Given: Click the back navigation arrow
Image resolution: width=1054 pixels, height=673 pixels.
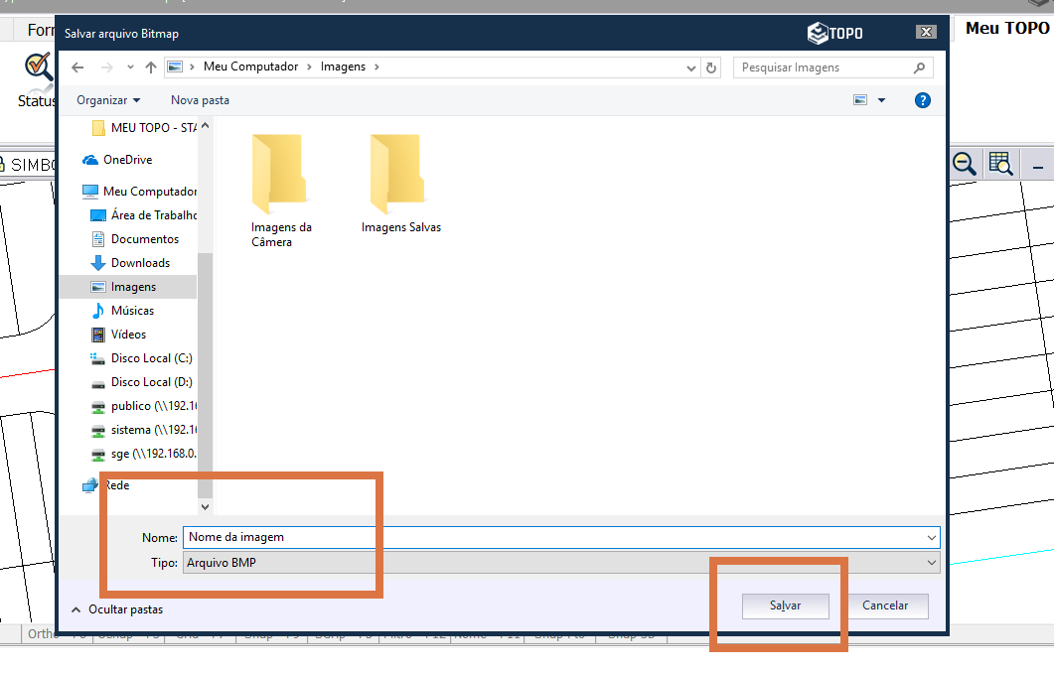Looking at the screenshot, I should (78, 67).
